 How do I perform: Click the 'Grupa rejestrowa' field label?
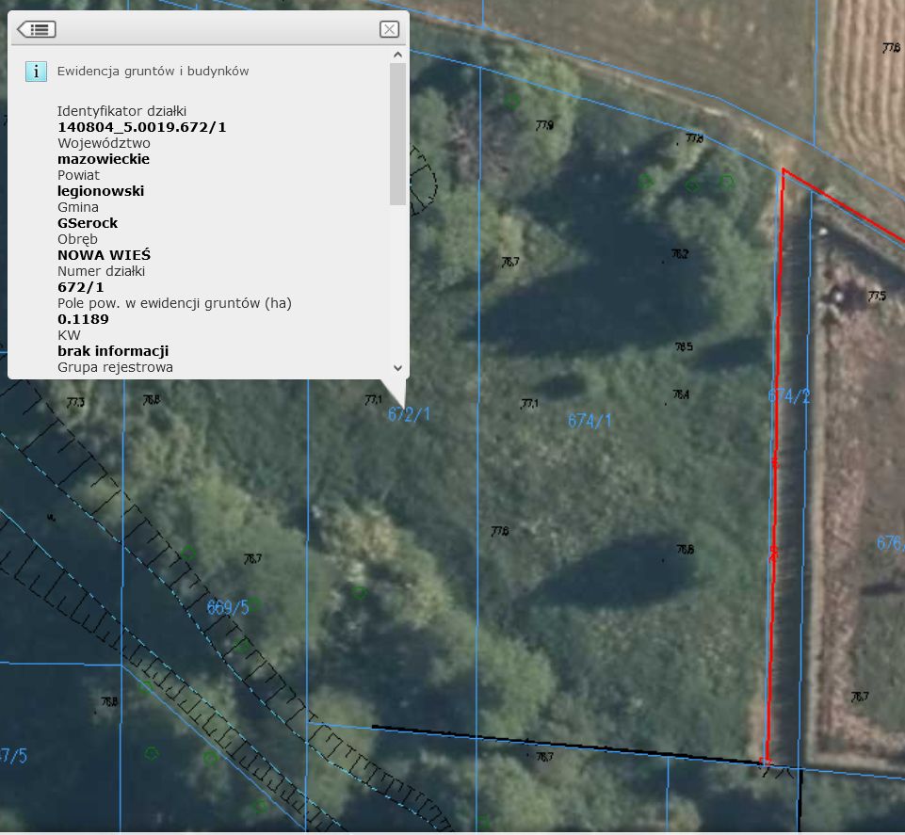(115, 367)
